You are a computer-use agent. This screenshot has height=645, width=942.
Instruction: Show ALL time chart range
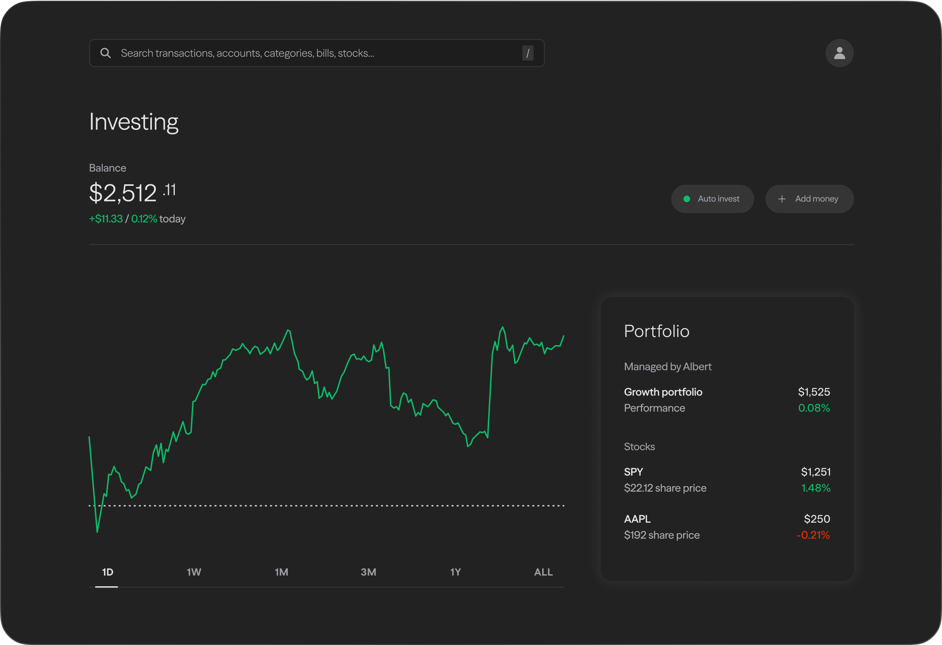(x=543, y=572)
